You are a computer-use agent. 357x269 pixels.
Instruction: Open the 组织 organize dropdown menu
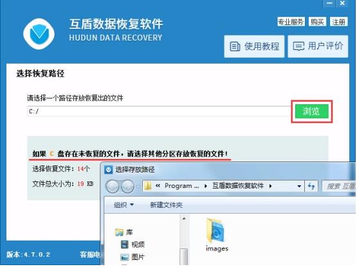(x=124, y=205)
